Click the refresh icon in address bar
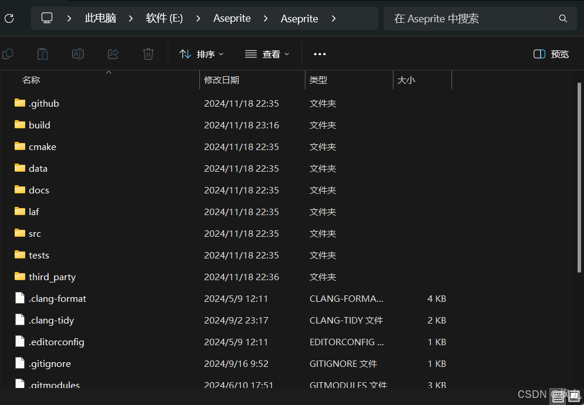 pyautogui.click(x=9, y=18)
